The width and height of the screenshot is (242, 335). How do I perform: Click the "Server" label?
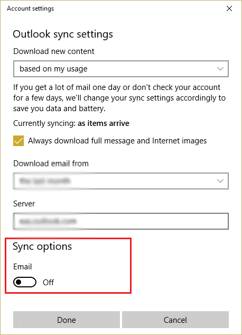click(x=24, y=204)
